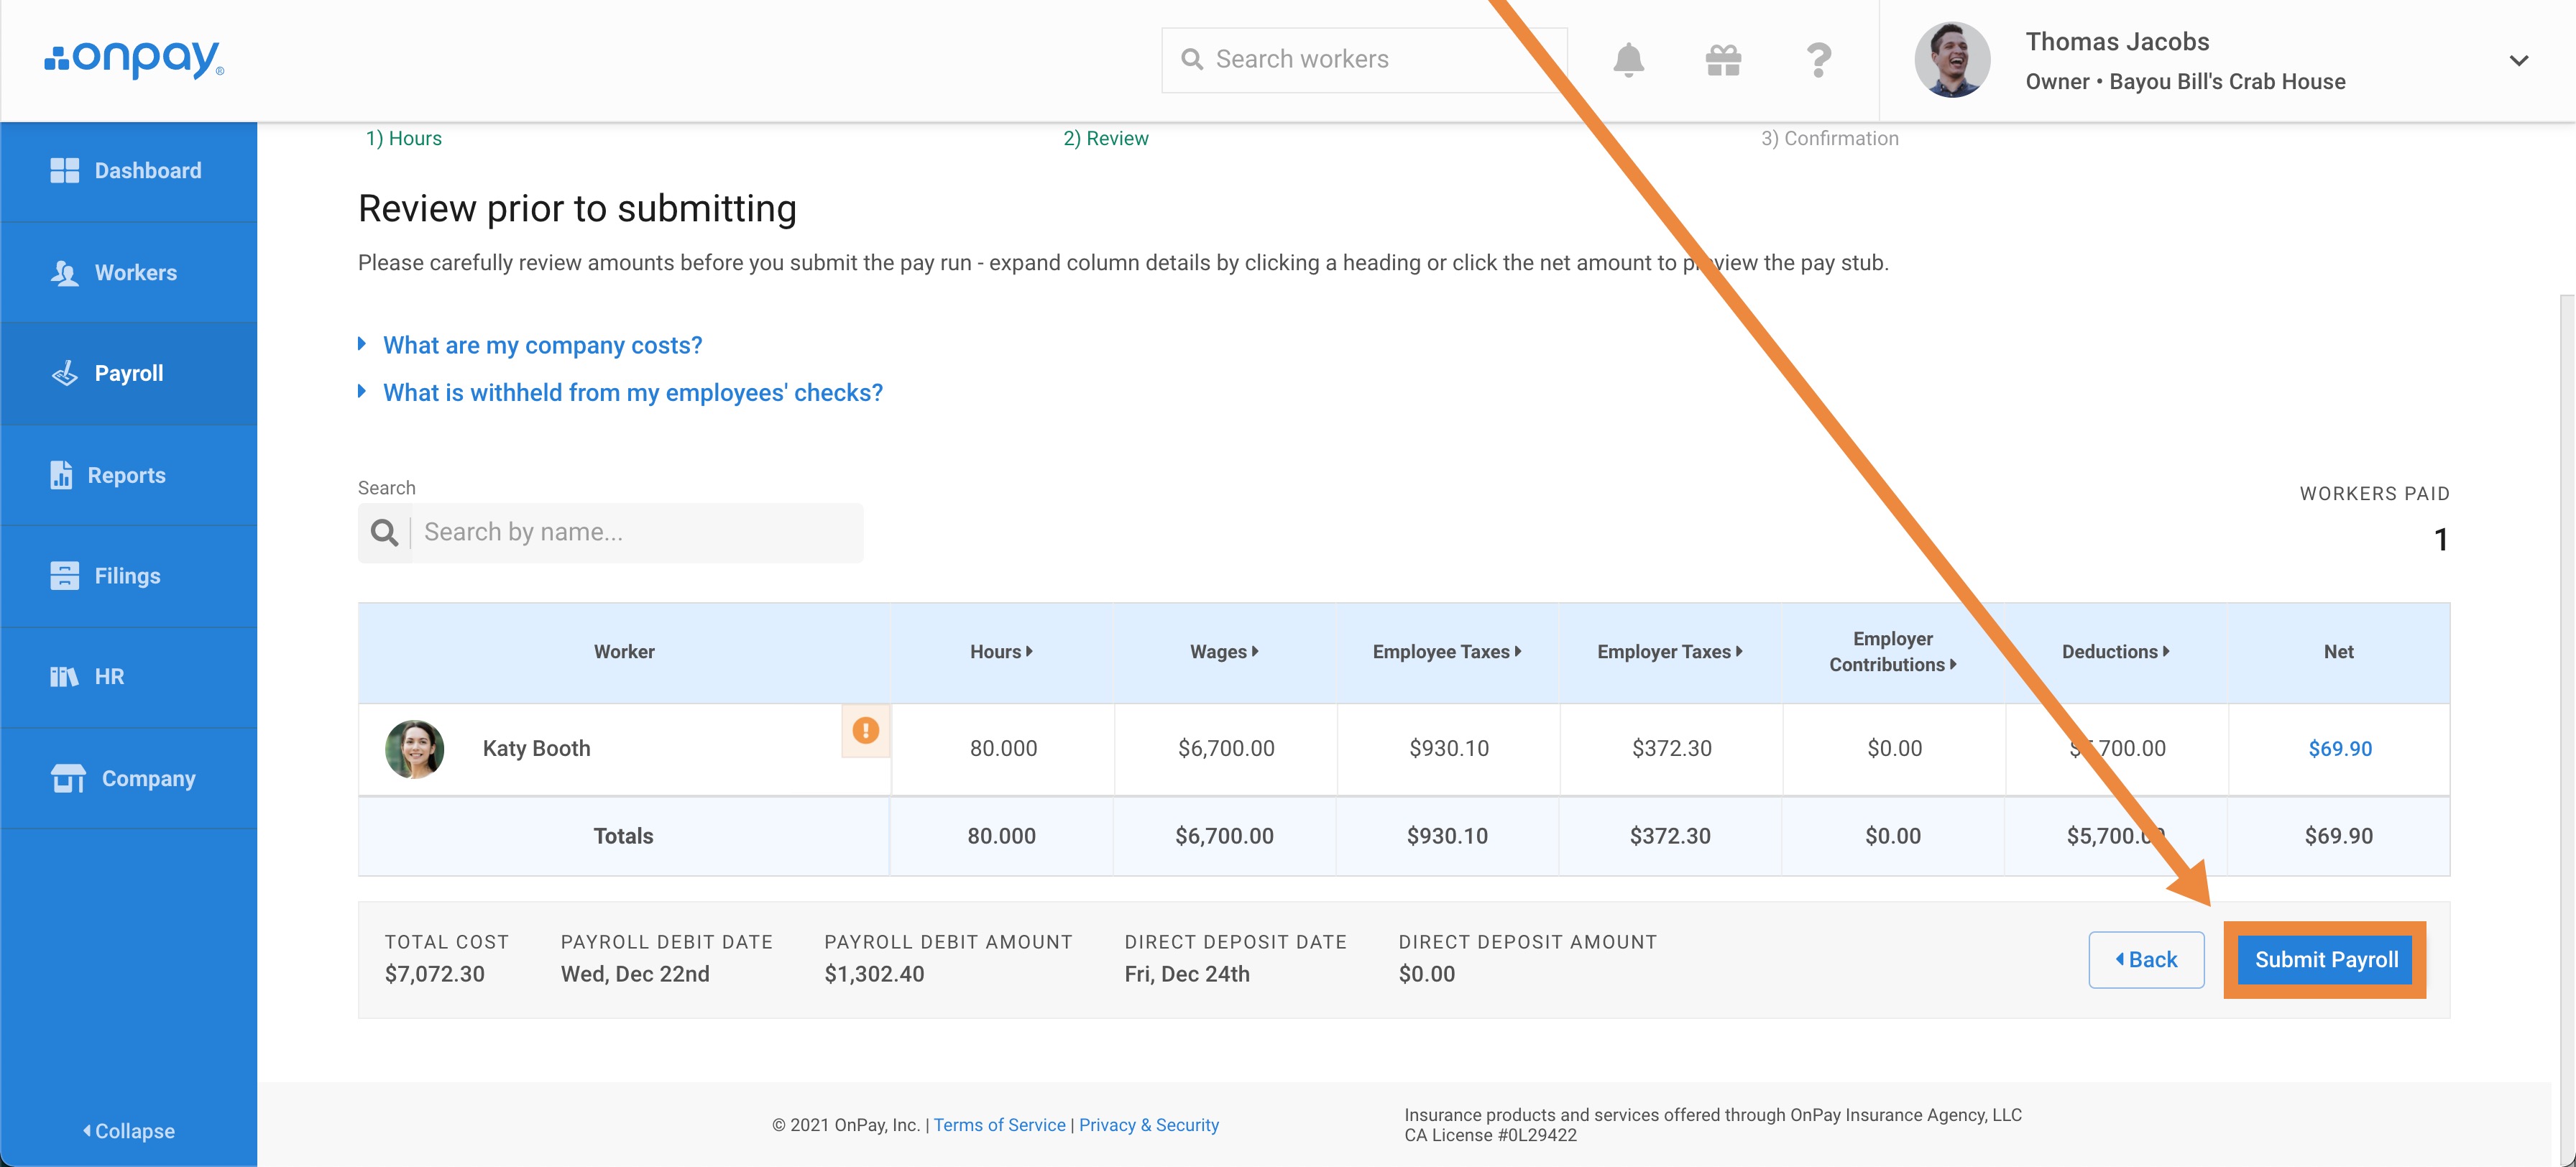Click direct deposit date Fri, Dec 24th
2576x1167 pixels.
[1187, 974]
